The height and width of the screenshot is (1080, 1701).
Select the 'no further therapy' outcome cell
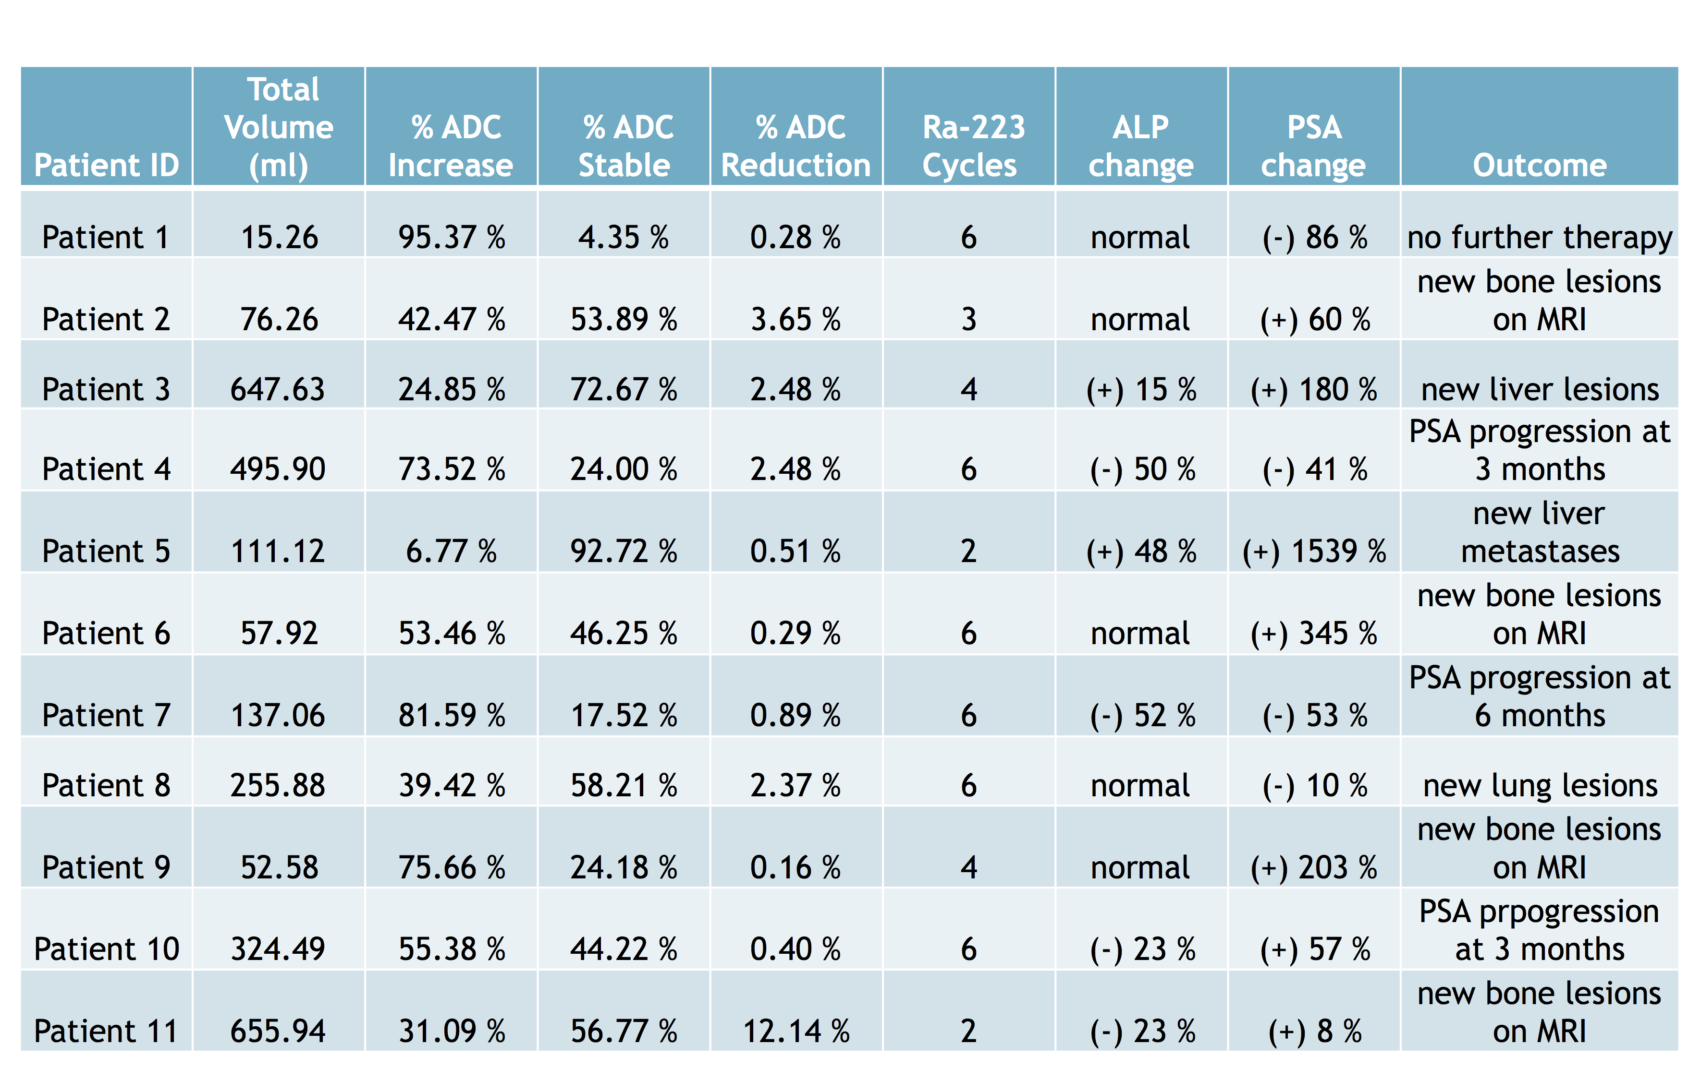(x=1539, y=237)
